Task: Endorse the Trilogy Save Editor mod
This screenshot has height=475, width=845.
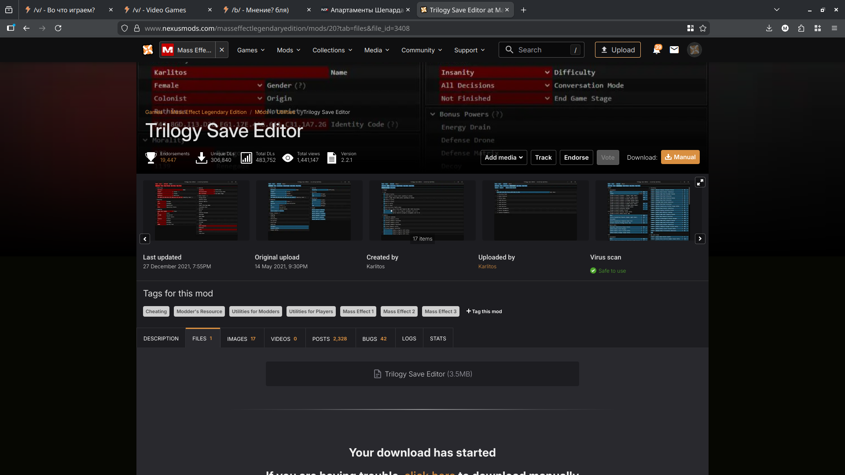Action: pyautogui.click(x=576, y=157)
